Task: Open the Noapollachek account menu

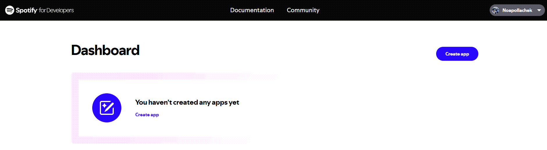Action: [517, 10]
